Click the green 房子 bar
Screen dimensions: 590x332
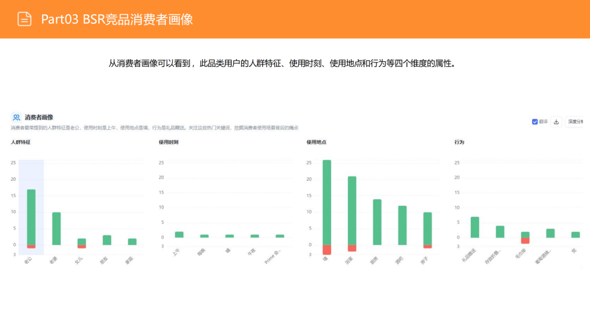click(x=427, y=229)
